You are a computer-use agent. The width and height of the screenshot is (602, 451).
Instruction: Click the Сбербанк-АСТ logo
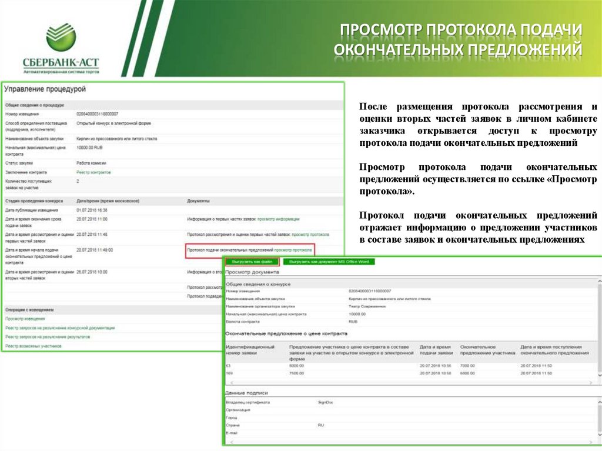pos(61,48)
